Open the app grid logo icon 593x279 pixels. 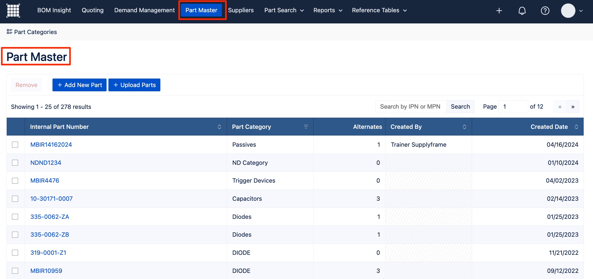click(x=13, y=11)
